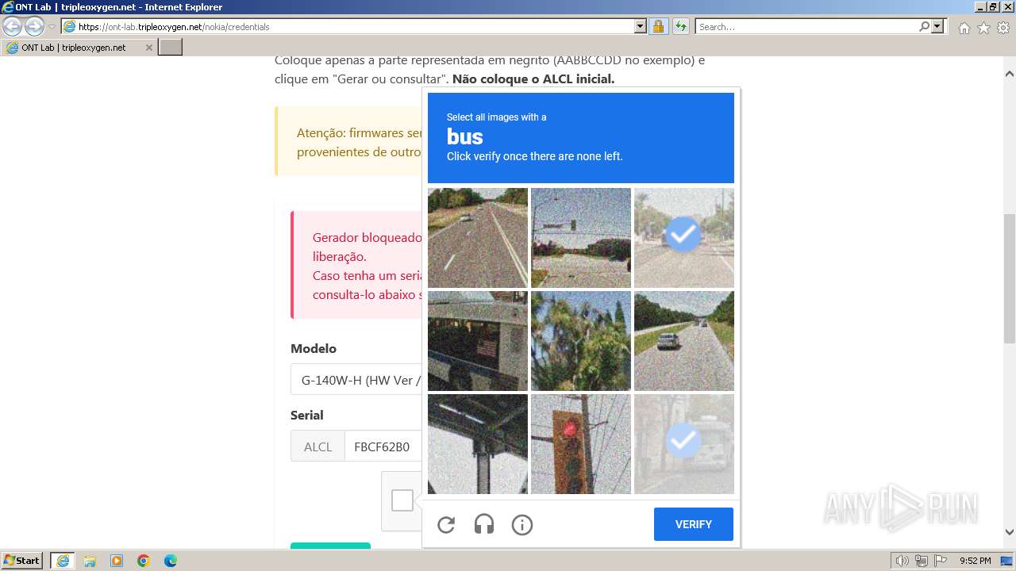Screen dimensions: 1016x571
Task: Go to the Home page icon
Action: pos(964,28)
